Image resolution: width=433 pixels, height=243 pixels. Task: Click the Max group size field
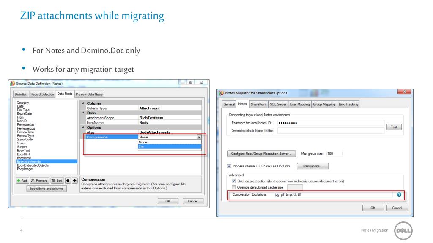point(334,154)
